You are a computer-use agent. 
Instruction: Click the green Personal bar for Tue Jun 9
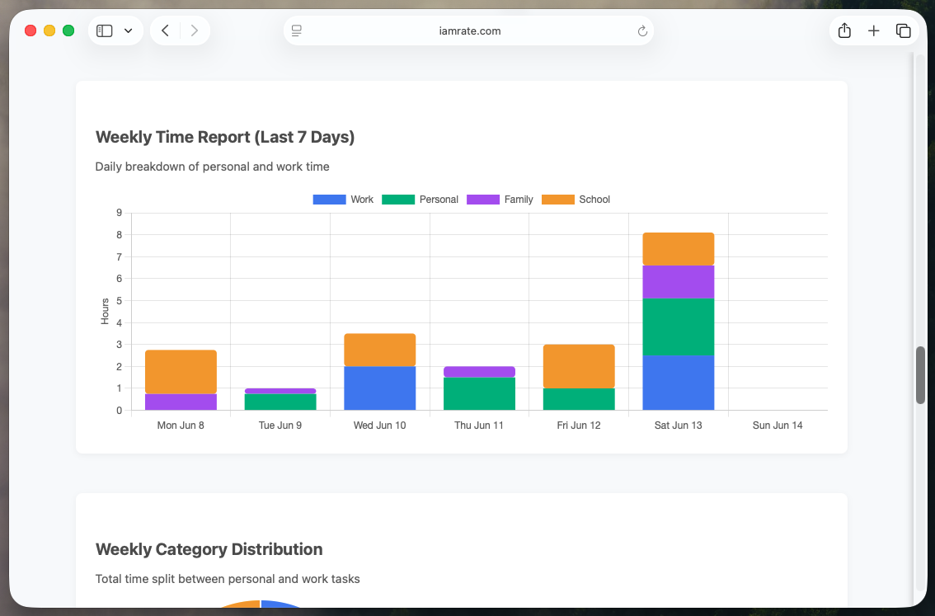point(280,402)
